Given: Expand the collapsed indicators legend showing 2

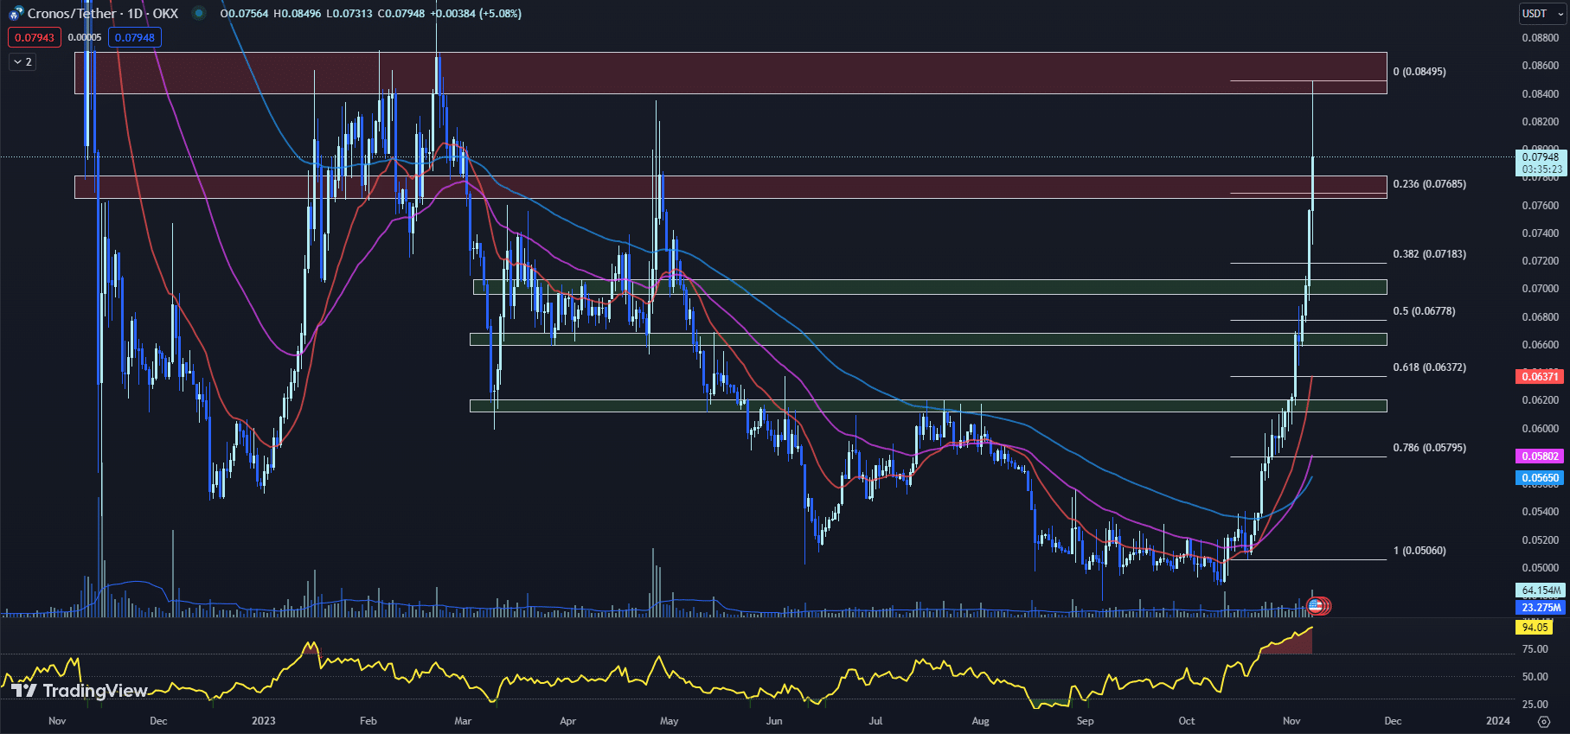Looking at the screenshot, I should [22, 62].
